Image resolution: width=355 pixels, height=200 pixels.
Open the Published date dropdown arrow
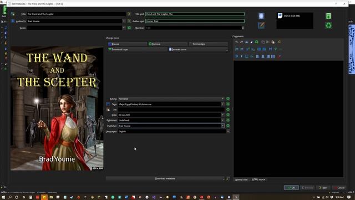222,121
